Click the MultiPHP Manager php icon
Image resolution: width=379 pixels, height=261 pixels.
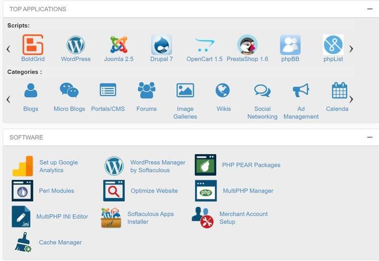[206, 191]
